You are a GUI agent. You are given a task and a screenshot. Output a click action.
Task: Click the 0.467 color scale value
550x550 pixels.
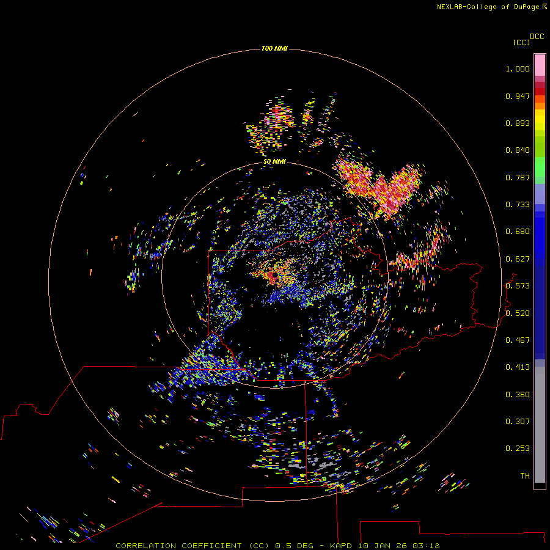tap(518, 340)
